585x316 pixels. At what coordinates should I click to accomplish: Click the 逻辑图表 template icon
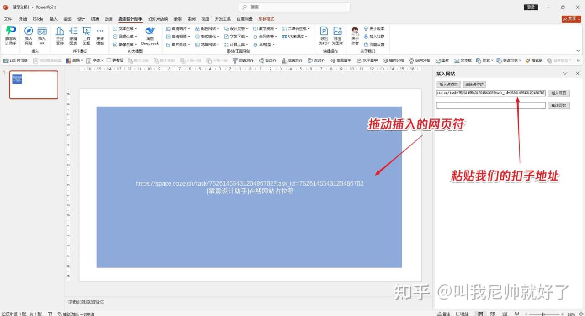[x=73, y=32]
